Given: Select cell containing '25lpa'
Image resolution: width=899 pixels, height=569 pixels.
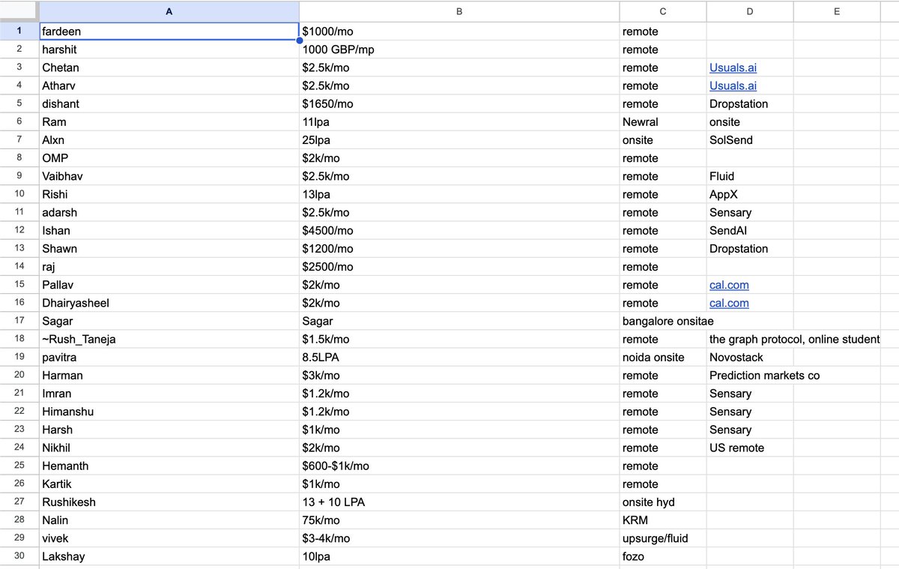Looking at the screenshot, I should pyautogui.click(x=459, y=140).
